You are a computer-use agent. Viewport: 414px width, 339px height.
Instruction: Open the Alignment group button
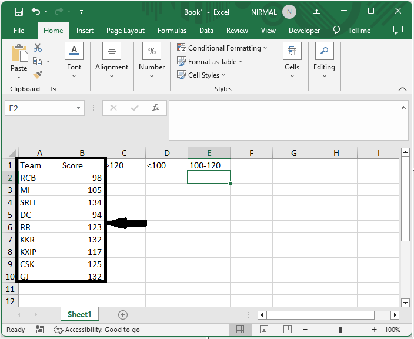click(111, 60)
